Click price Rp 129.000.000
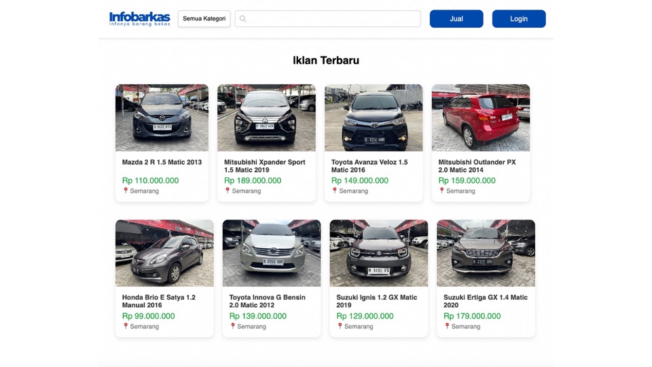This screenshot has height=367, width=652. tap(365, 316)
